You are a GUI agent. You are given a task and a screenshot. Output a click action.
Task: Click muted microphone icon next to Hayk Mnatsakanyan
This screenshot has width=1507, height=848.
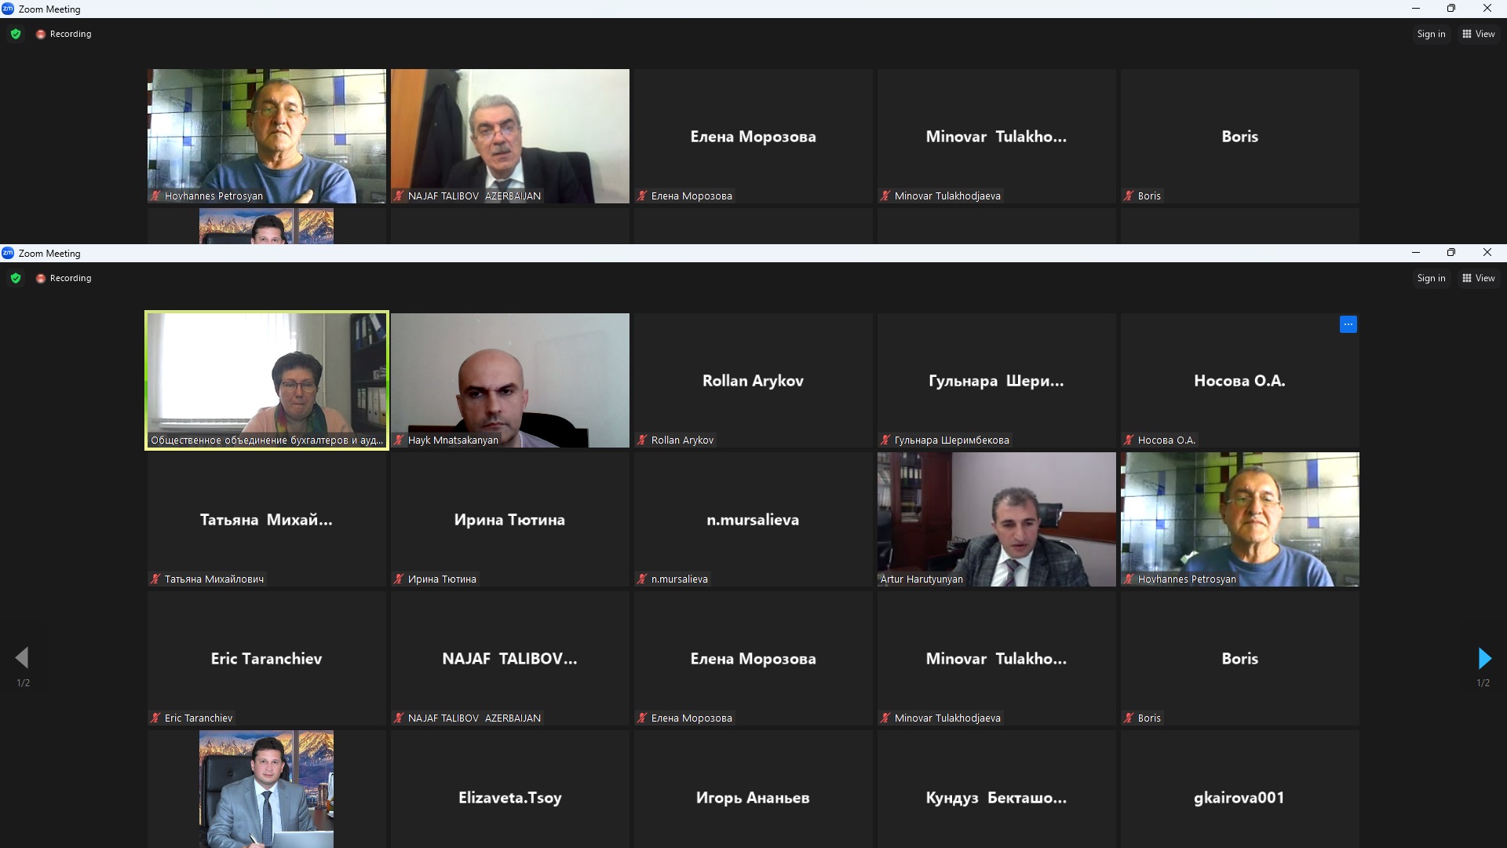pyautogui.click(x=400, y=440)
